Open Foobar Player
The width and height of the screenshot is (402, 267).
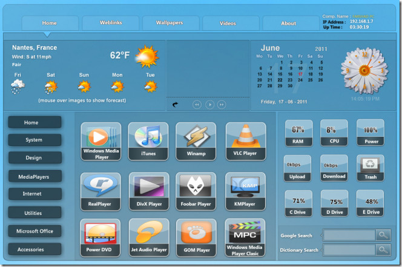coord(196,191)
